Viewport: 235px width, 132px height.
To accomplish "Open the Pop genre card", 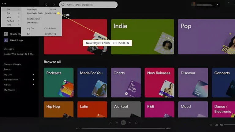I will tap(206, 37).
